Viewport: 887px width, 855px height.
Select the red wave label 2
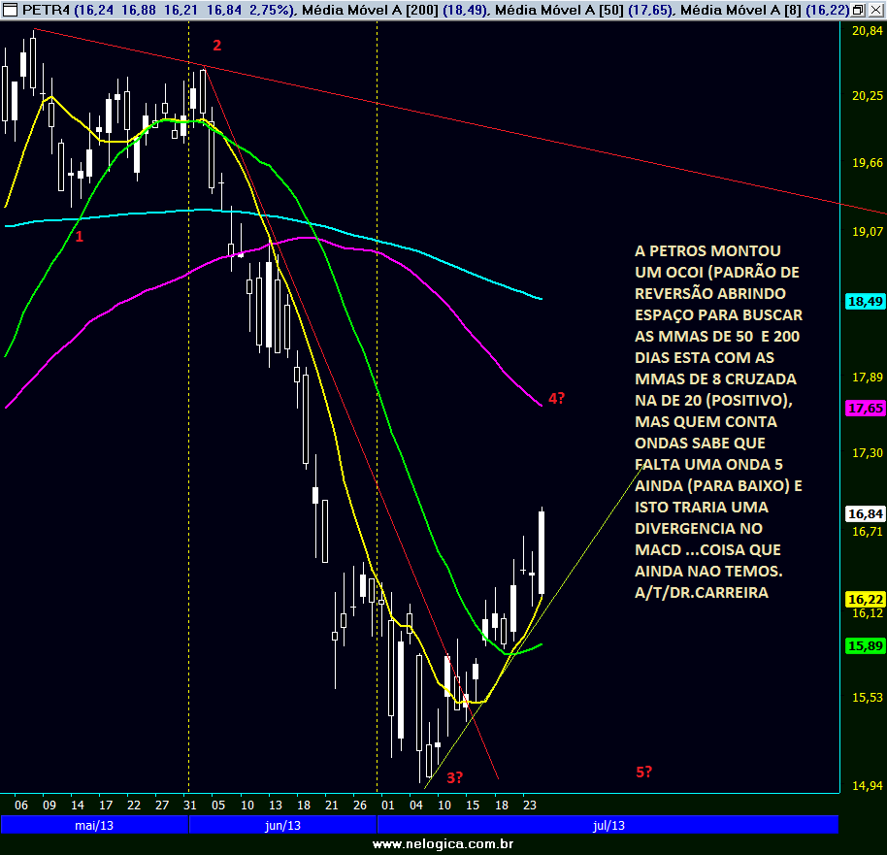(216, 46)
